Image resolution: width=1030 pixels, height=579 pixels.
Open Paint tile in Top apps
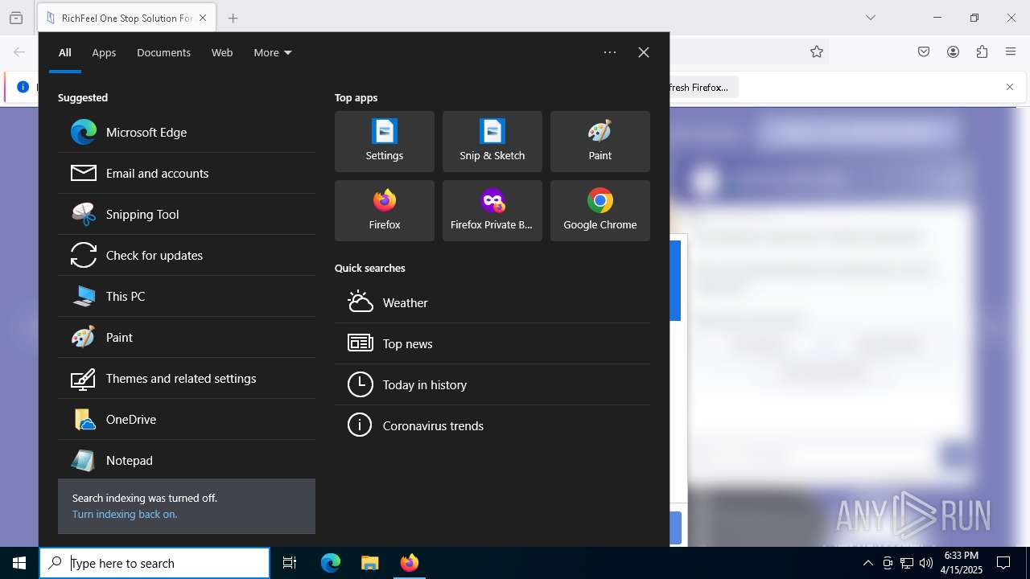tap(600, 142)
